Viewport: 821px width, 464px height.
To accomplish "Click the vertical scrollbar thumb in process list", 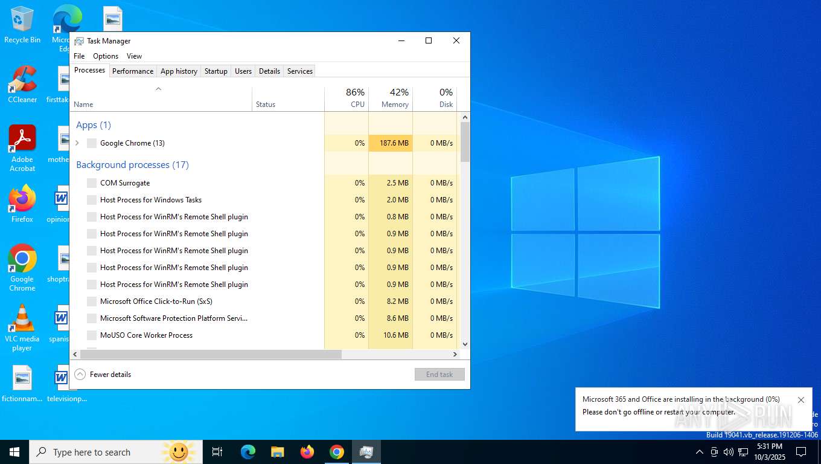I will 465,141.
